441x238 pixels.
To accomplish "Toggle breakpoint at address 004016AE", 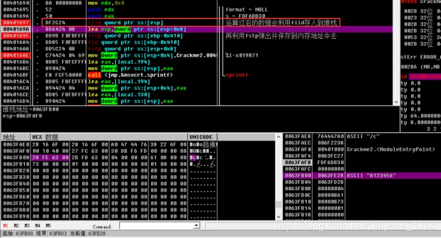I will coord(16,55).
